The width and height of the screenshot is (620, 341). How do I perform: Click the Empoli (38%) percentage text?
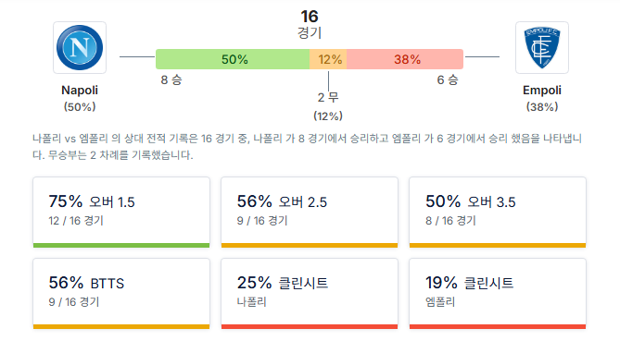coord(542,107)
